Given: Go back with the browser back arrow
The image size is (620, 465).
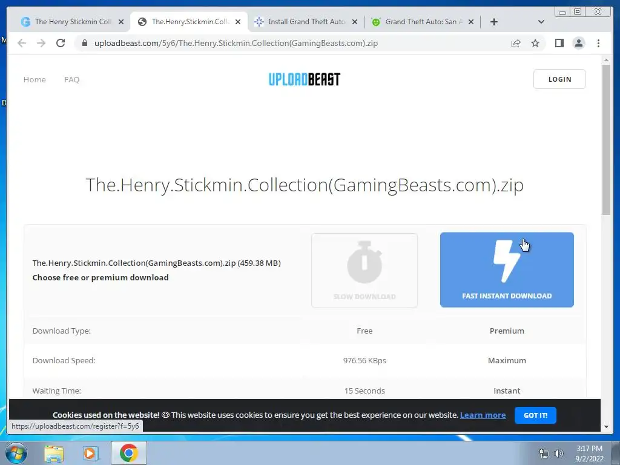Looking at the screenshot, I should pos(22,43).
